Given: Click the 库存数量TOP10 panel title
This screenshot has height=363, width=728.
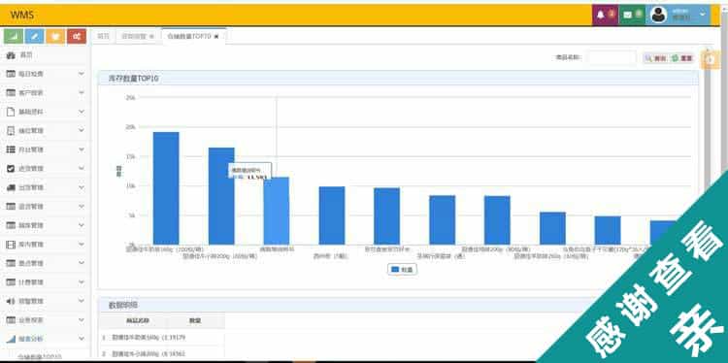Looking at the screenshot, I should [x=133, y=79].
